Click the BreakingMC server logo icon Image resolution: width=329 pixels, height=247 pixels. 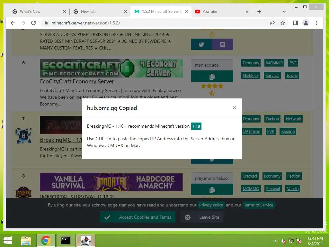coord(23,136)
